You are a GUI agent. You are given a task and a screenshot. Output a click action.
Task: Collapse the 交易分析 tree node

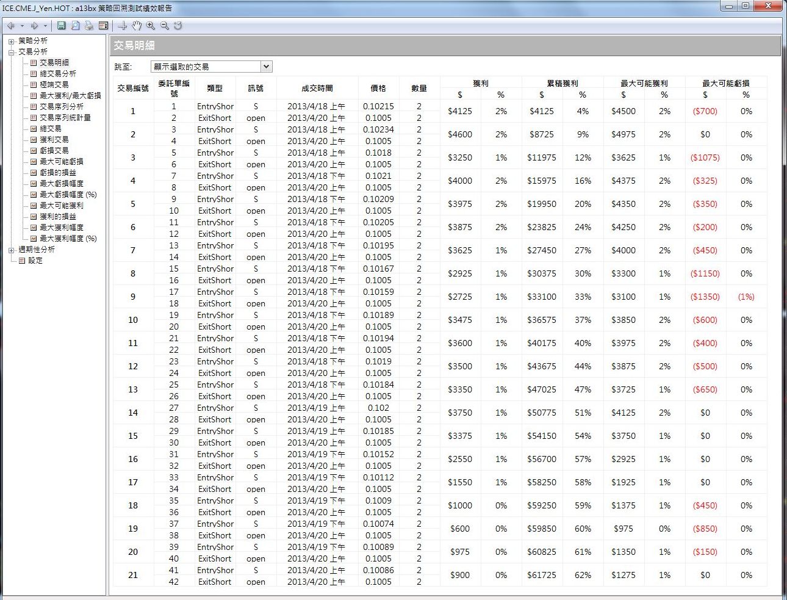(x=11, y=52)
